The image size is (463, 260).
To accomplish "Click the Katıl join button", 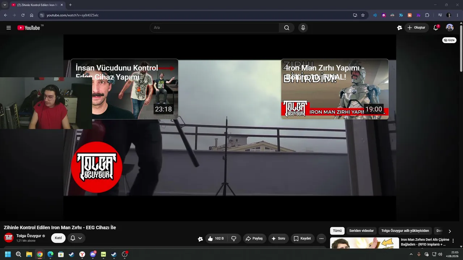I will [x=58, y=238].
